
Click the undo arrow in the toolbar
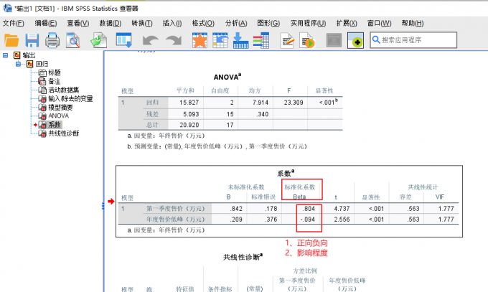tap(151, 41)
